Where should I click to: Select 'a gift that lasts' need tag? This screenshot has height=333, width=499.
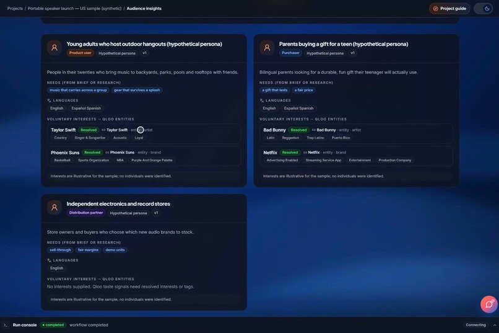point(275,90)
